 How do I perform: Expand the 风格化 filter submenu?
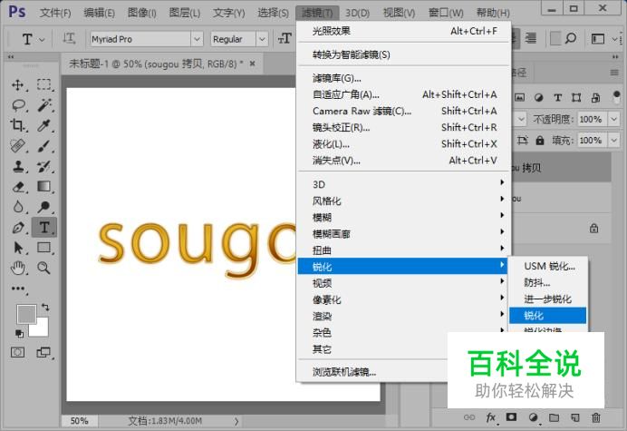click(x=403, y=201)
